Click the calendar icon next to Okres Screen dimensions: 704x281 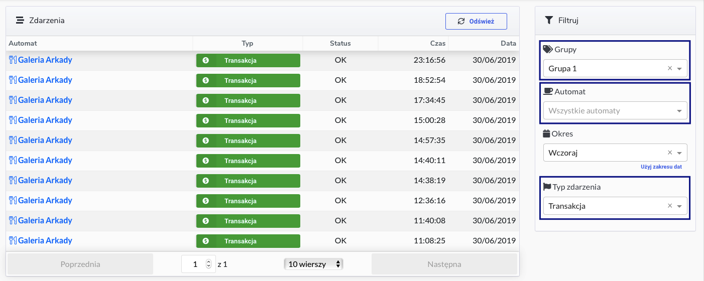[547, 134]
